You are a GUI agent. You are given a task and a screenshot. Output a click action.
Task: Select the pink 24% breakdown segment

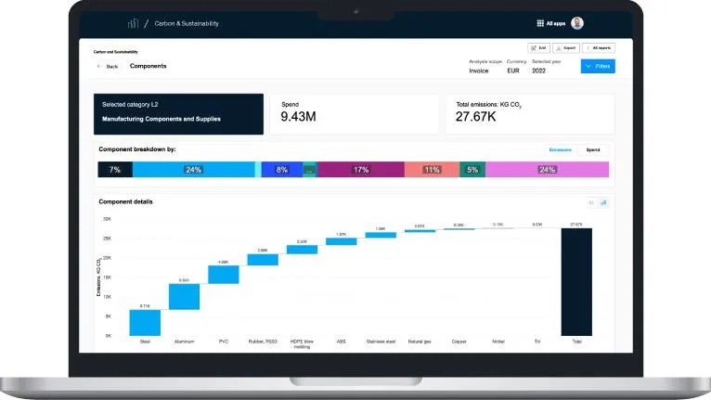547,170
